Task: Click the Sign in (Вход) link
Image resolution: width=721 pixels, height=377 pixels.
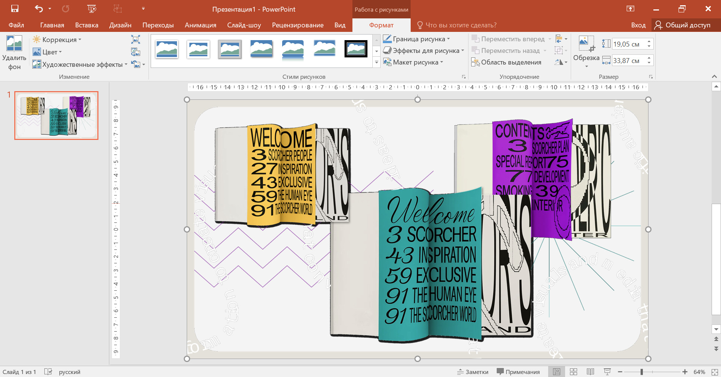Action: click(638, 25)
